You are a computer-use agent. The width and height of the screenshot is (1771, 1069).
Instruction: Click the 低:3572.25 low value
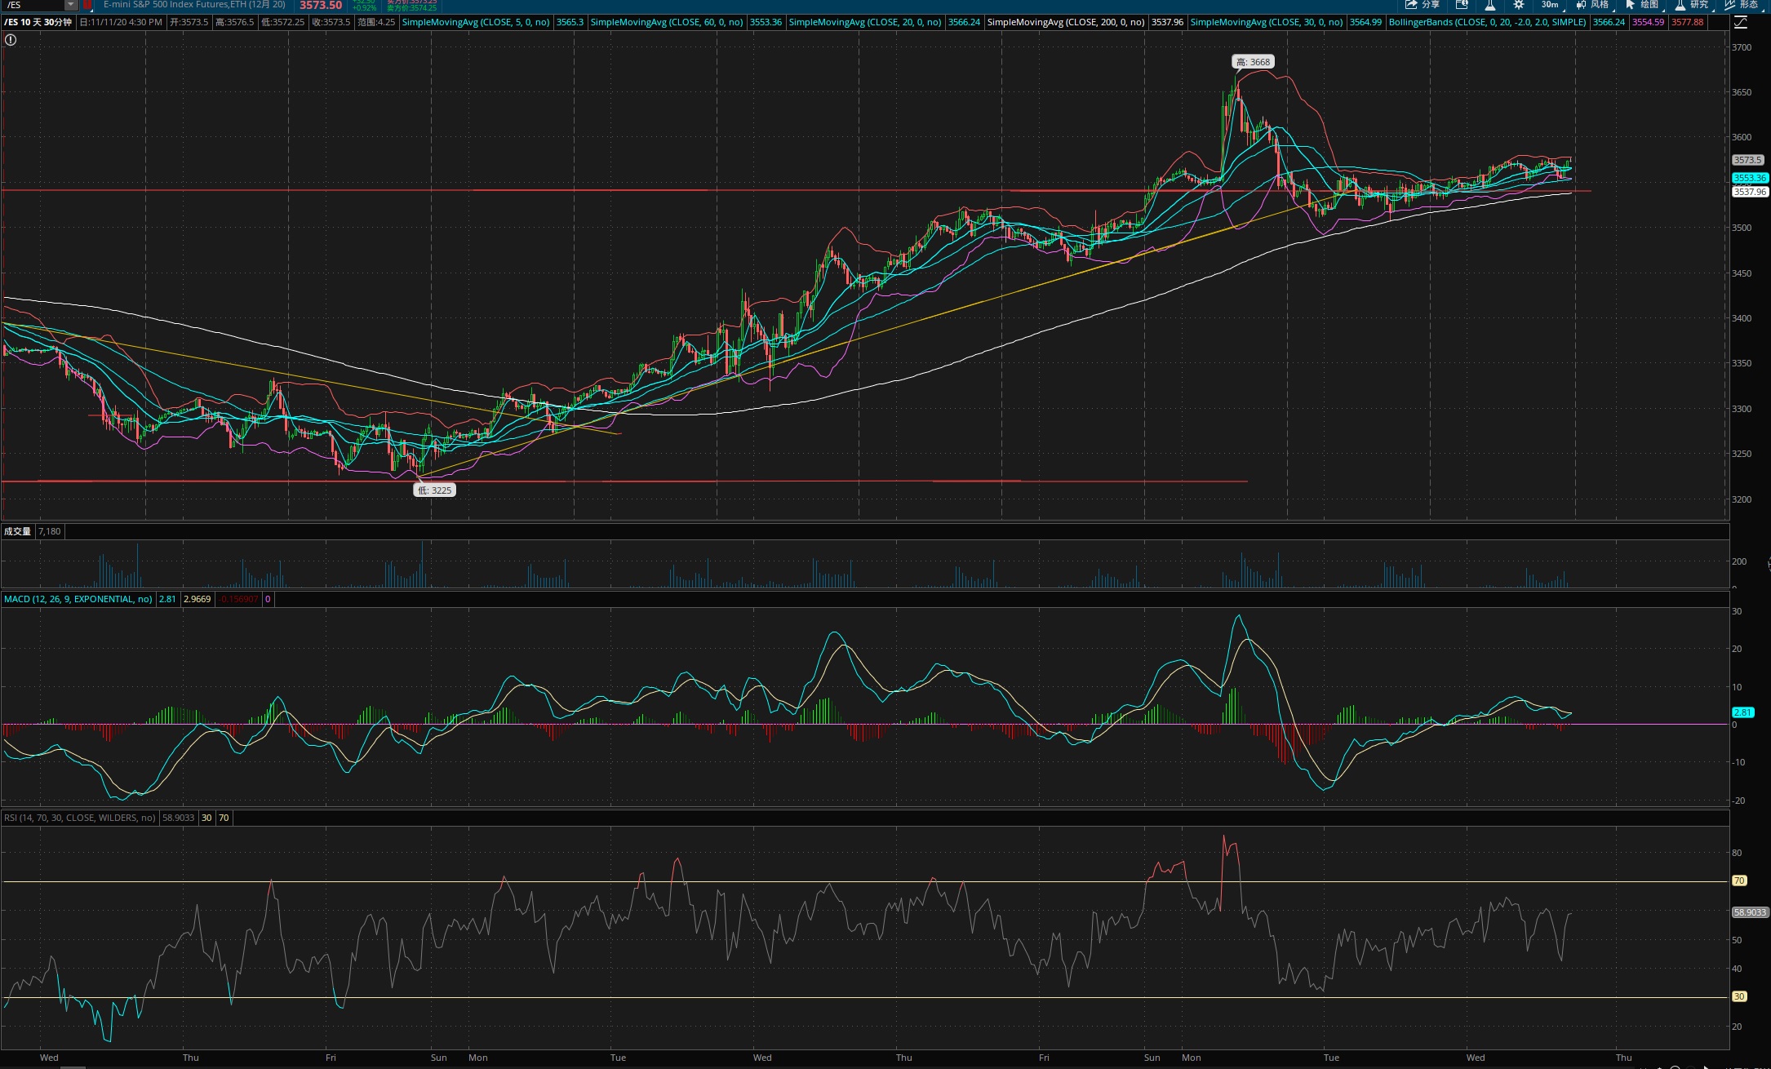(282, 22)
